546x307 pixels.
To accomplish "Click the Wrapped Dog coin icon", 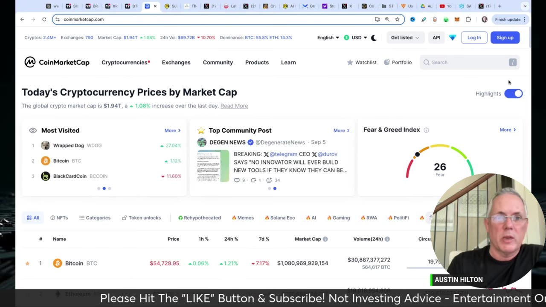I will (45, 145).
